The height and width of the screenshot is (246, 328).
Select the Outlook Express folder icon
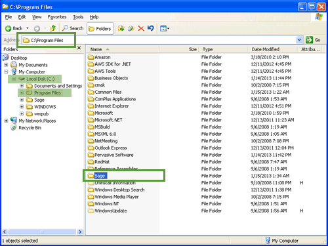[91, 148]
